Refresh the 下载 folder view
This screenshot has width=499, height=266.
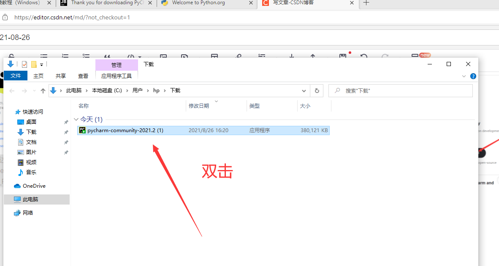(x=317, y=90)
